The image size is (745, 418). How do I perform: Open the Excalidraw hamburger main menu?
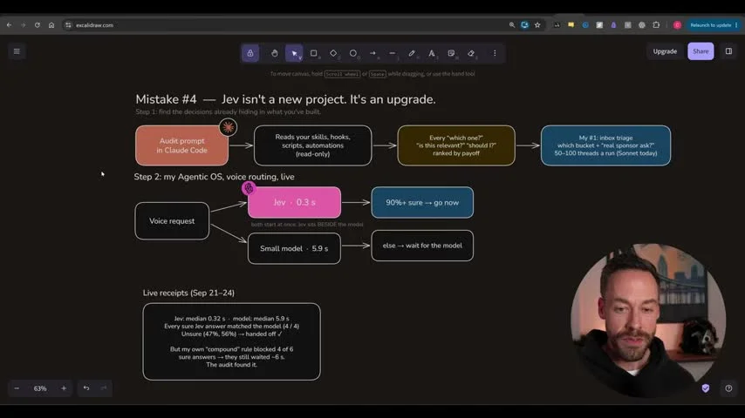click(x=17, y=51)
